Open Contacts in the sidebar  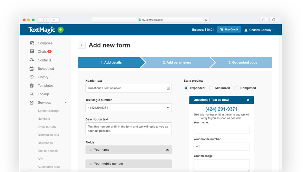(x=44, y=60)
